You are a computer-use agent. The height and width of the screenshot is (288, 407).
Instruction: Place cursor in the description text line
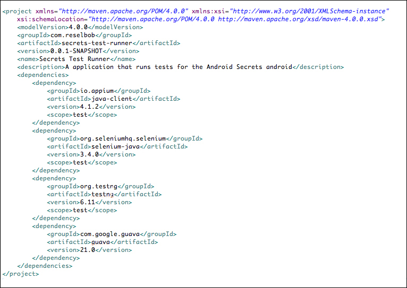[179, 67]
